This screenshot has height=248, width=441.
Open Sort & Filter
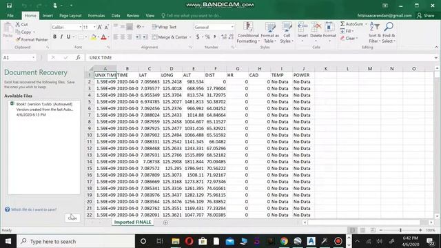tap(375, 32)
